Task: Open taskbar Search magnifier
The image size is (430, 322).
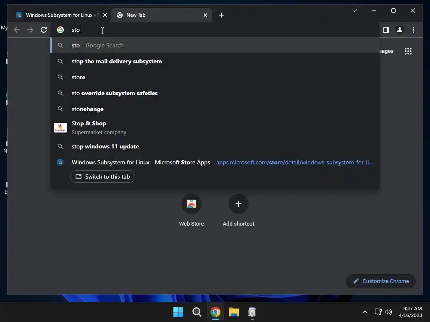Action: pyautogui.click(x=197, y=312)
